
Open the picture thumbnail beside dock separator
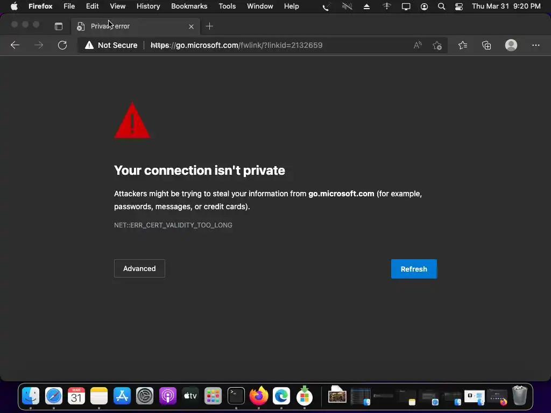coord(337,395)
